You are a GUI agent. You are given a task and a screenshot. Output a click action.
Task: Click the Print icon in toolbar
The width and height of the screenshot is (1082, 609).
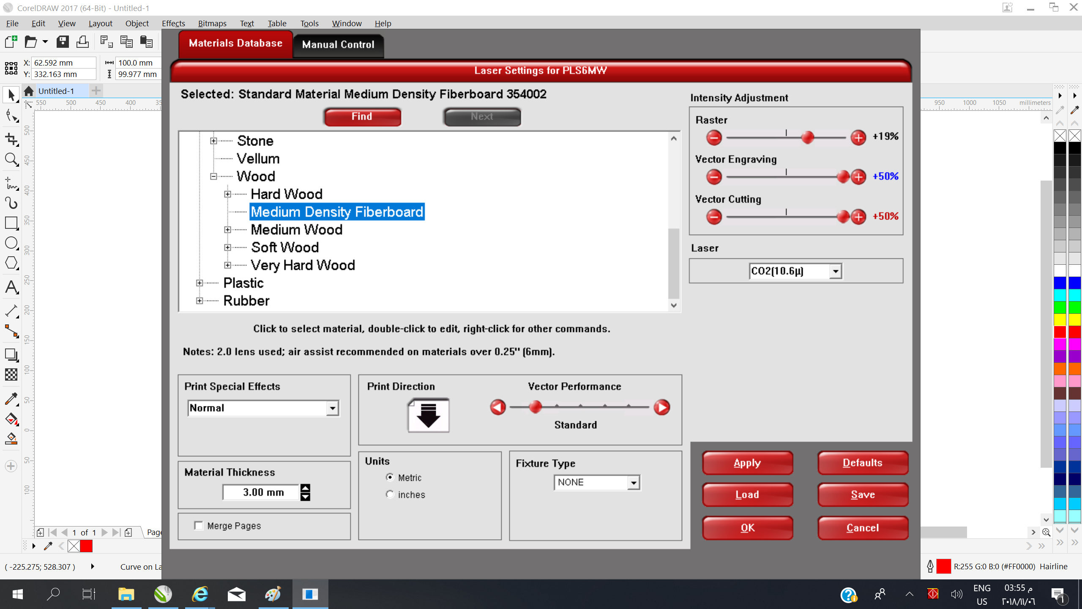point(82,42)
